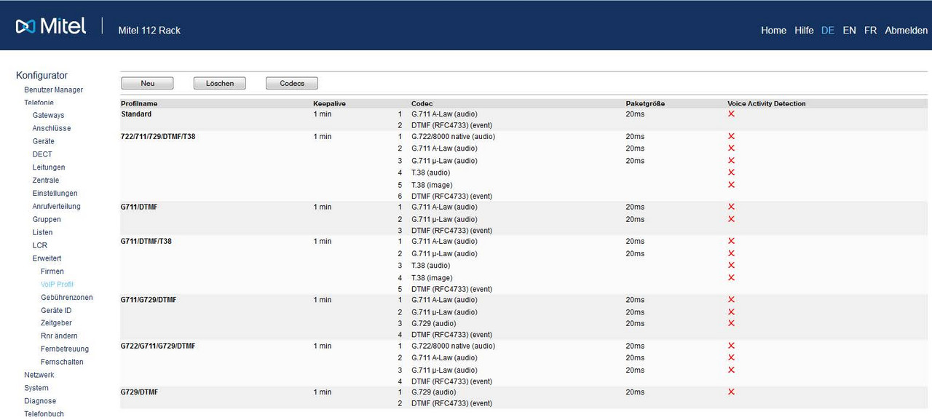Switch language to EN

[849, 31]
